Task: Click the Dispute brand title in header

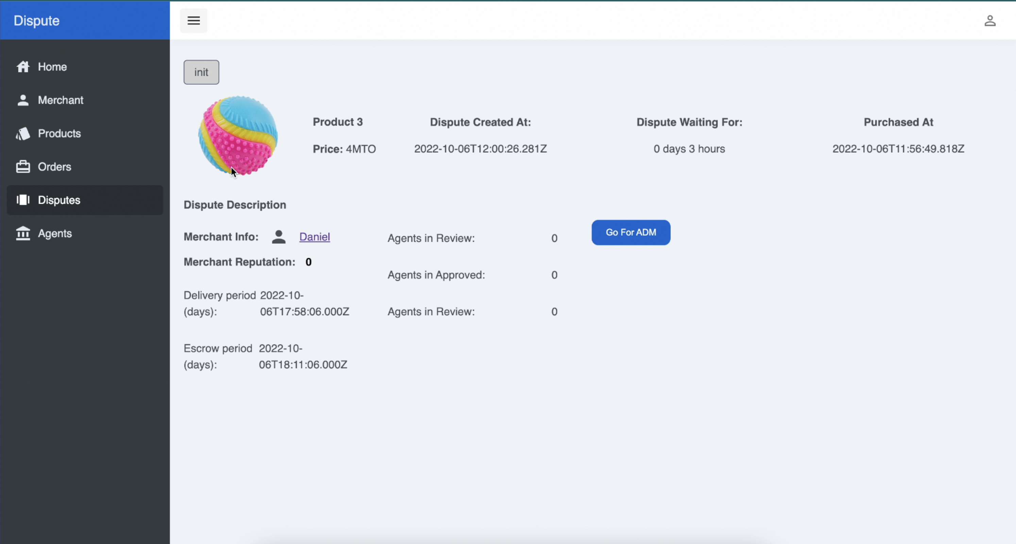Action: 36,20
